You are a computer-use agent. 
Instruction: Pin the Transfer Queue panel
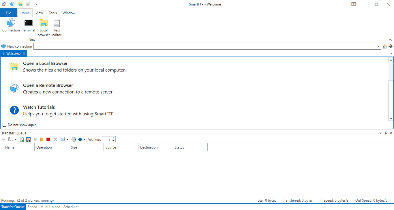[386, 133]
